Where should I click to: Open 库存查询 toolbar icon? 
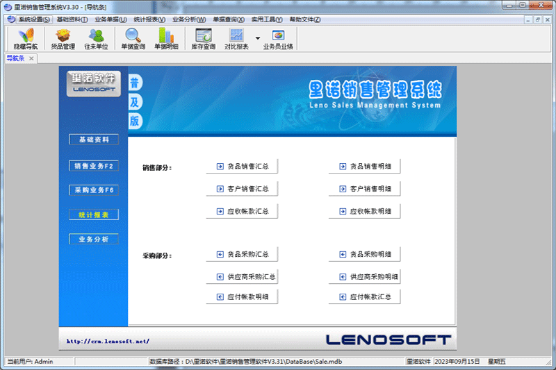203,39
